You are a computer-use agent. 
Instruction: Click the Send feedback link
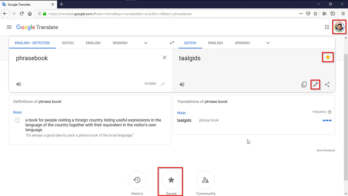[x=326, y=150]
